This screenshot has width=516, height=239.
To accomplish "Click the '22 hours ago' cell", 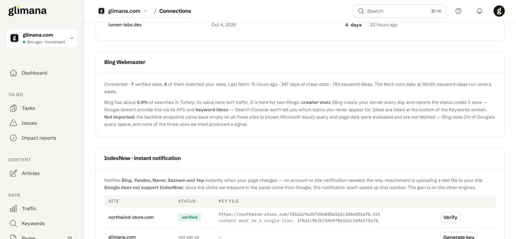I will [x=384, y=25].
